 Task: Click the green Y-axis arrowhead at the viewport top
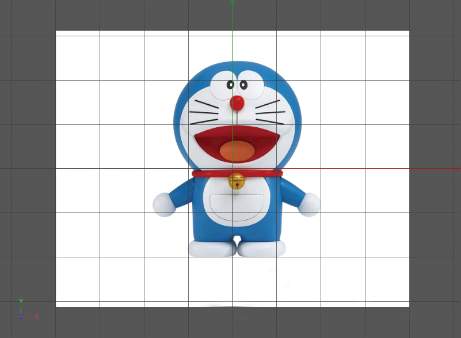pos(232,2)
